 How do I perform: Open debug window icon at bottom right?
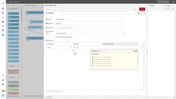click(175, 98)
